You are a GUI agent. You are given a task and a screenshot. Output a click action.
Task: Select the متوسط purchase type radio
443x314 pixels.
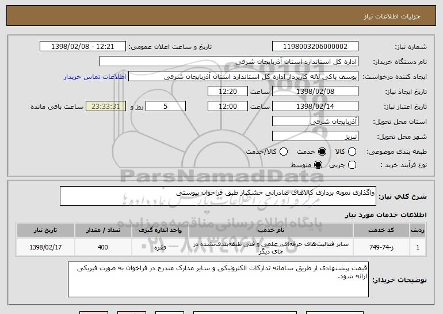[x=318, y=165]
